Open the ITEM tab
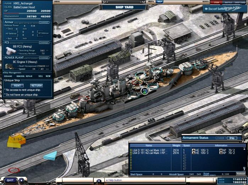This screenshot has width=248, height=185. pos(216,2)
